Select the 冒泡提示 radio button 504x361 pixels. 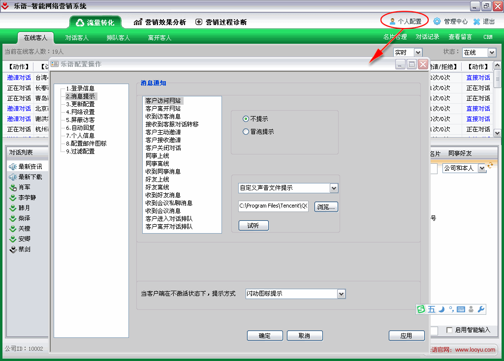(246, 132)
